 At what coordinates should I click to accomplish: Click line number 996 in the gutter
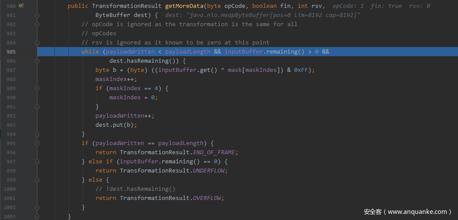tap(11, 152)
